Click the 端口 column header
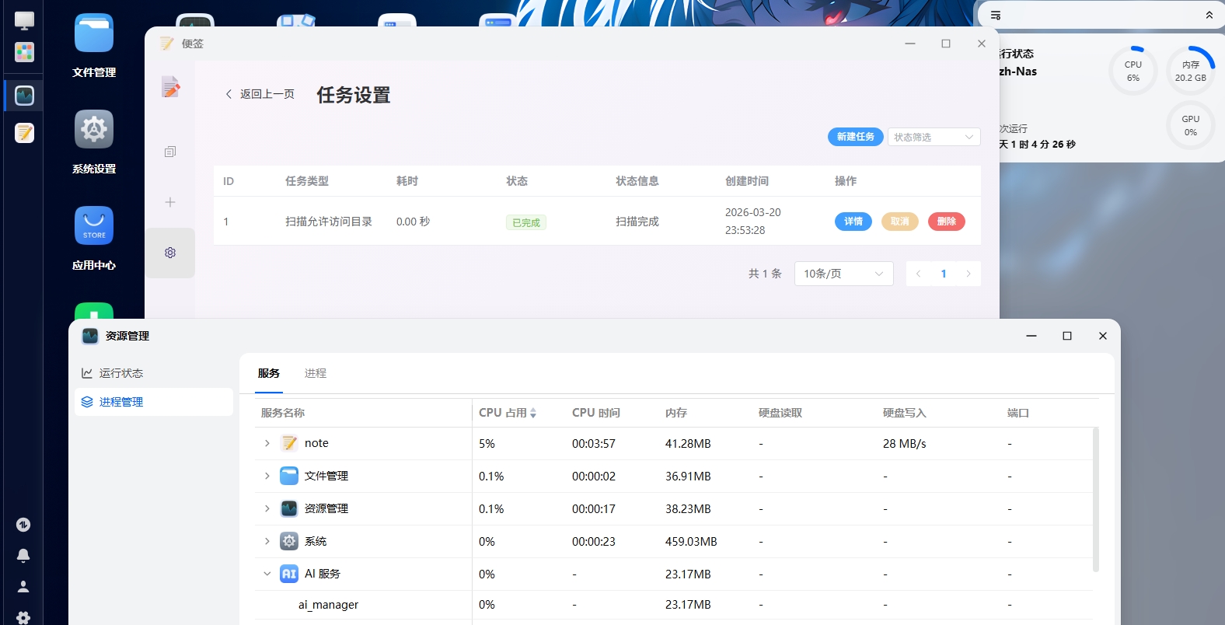The height and width of the screenshot is (625, 1225). 1018,413
